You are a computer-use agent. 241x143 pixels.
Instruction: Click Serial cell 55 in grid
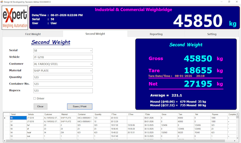point(18,129)
